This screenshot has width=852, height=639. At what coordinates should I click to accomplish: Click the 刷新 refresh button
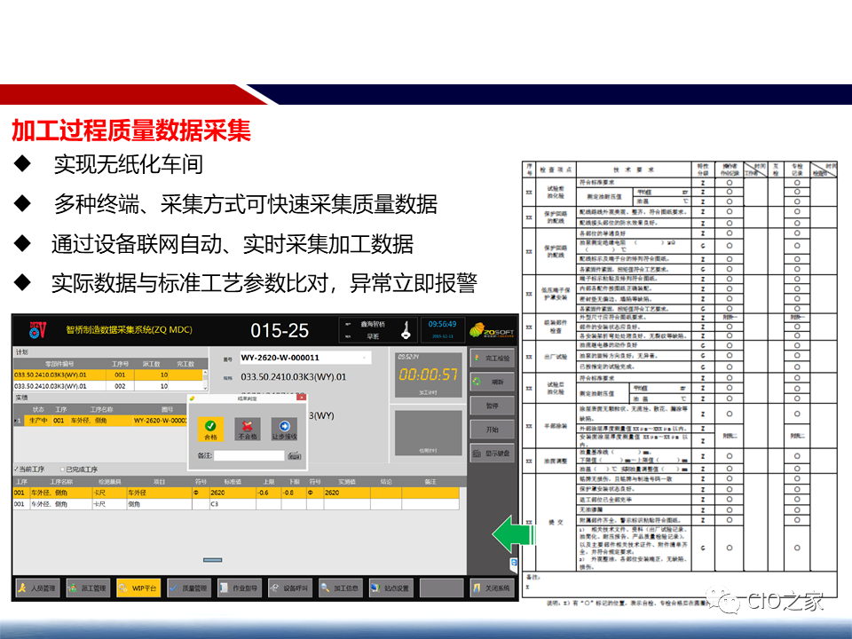click(492, 382)
